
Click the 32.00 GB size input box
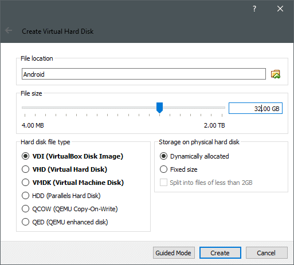256,108
